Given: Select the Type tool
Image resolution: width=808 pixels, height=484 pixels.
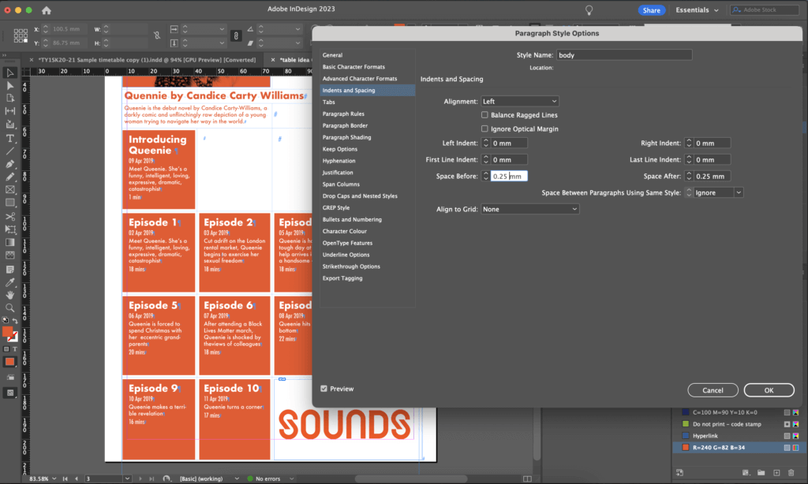Looking at the screenshot, I should click(9, 138).
